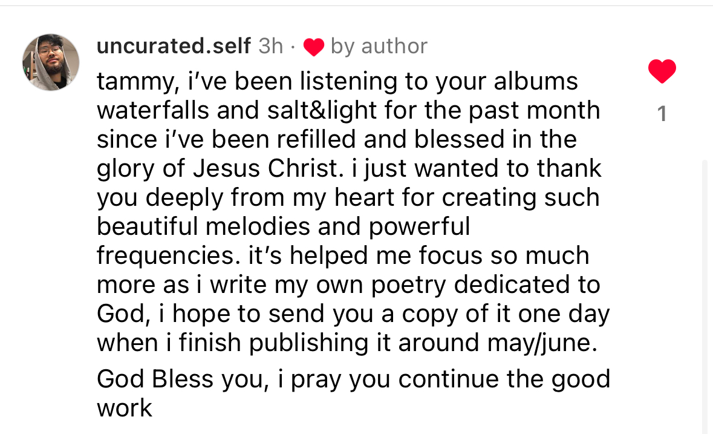Click the word 'melodies' in the comment
Image resolution: width=713 pixels, height=434 pixels.
(258, 226)
